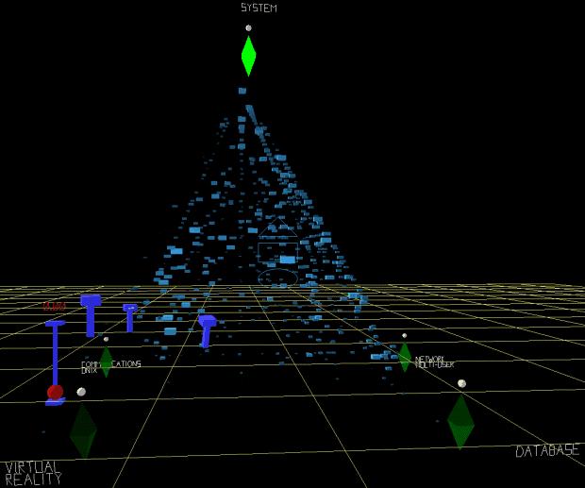Click the dark green VIRTUAL REALITY diamond

83,430
